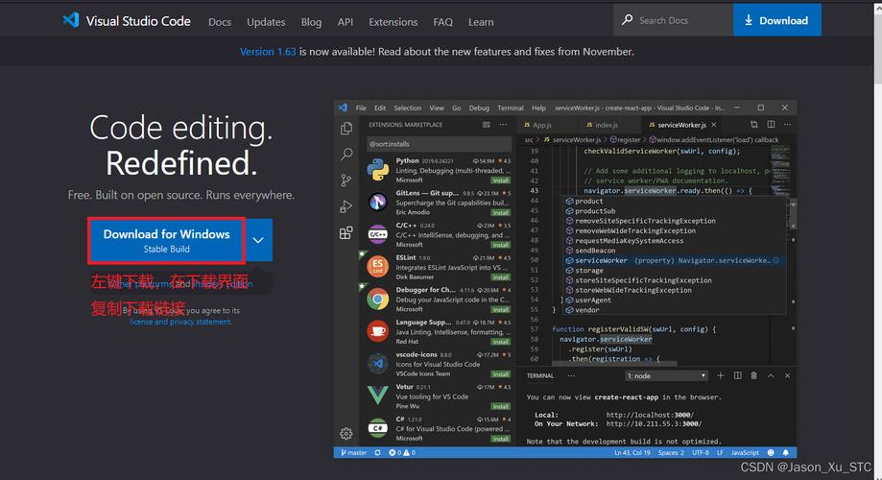This screenshot has width=882, height=480.
Task: Select the Java Language Support extension icon
Action: point(377,331)
